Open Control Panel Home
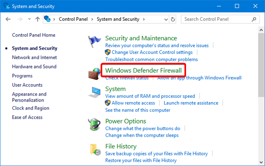The height and width of the screenshot is (166, 265). (34, 35)
